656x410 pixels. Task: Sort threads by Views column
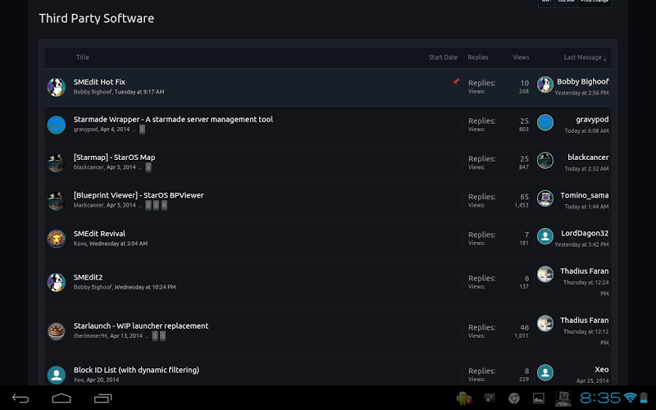click(521, 57)
